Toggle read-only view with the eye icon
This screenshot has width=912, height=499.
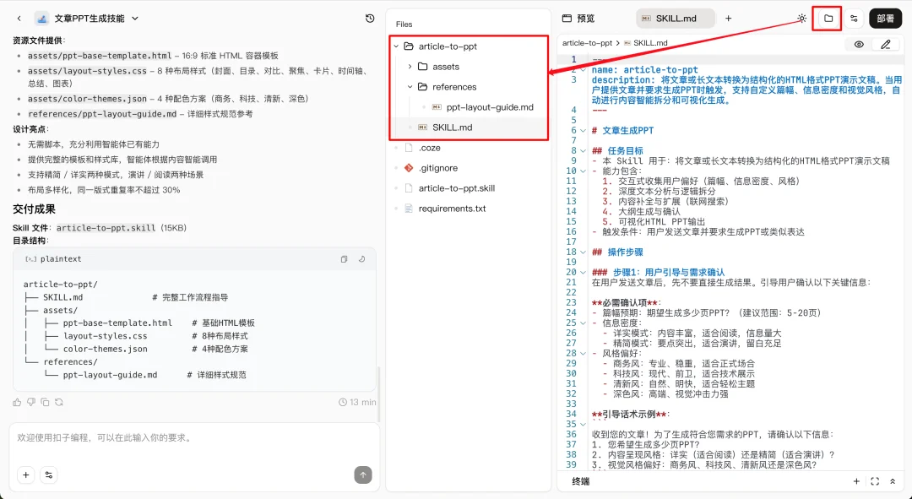point(859,44)
